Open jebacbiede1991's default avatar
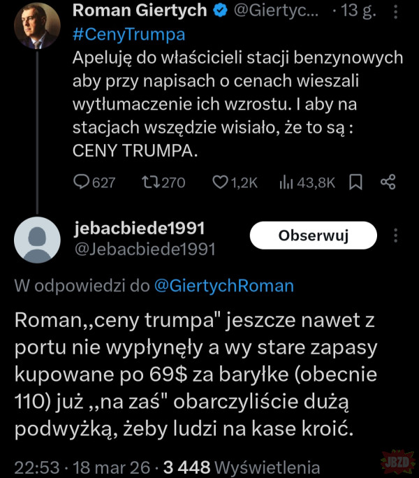 point(37,240)
